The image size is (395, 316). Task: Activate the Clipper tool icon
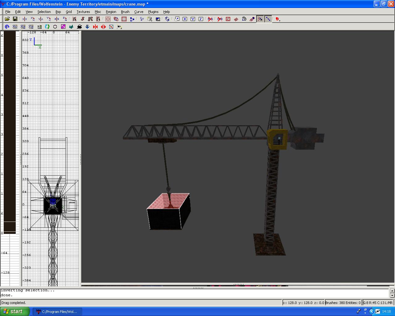(x=132, y=19)
